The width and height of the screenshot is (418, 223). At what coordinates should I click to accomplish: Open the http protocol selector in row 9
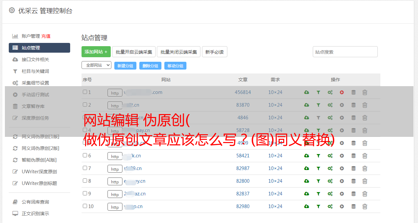click(115, 194)
